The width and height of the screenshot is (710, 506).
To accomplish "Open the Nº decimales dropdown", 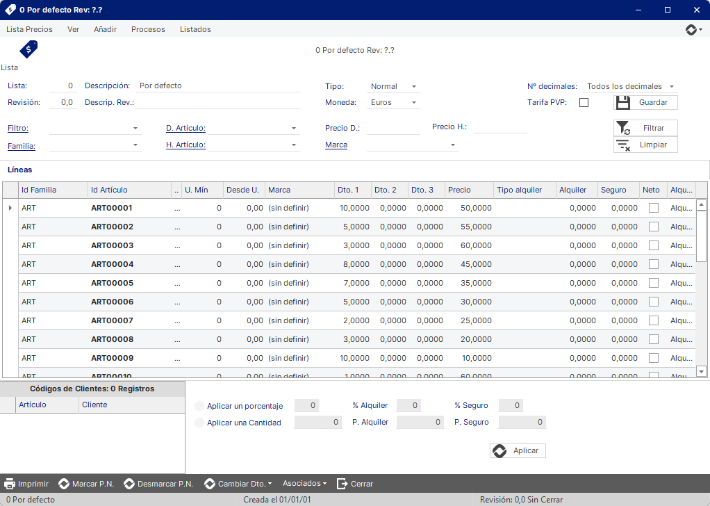I will pyautogui.click(x=672, y=86).
